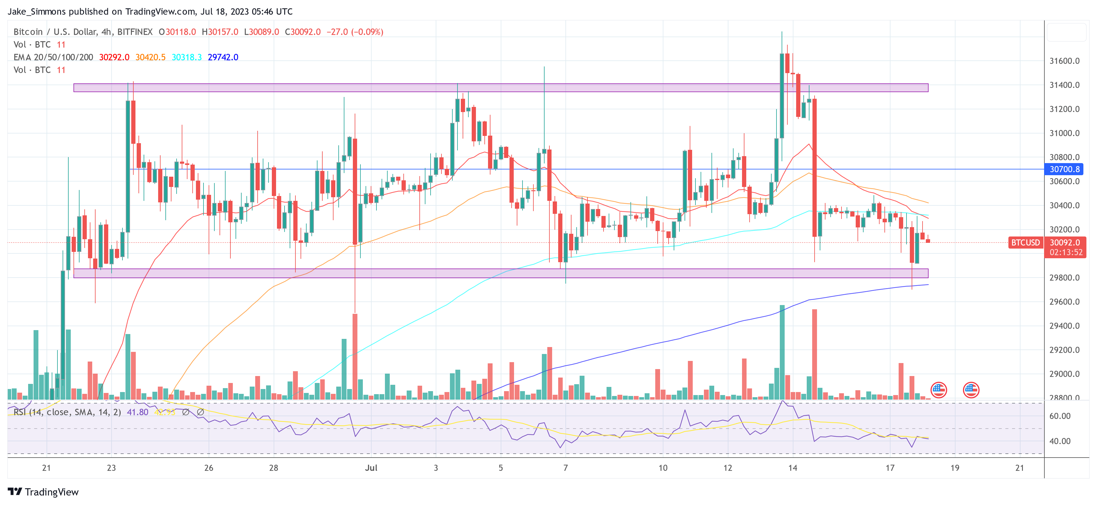Viewport: 1097px width, 505px height.
Task: Click the 17 date label on the time axis
Action: 890,468
